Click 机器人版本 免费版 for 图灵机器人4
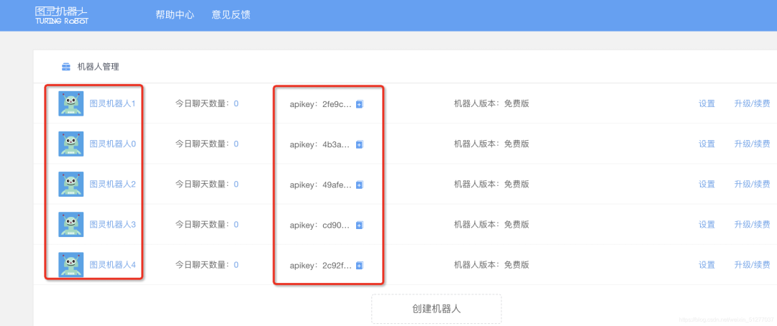Image resolution: width=777 pixels, height=326 pixels. point(491,265)
